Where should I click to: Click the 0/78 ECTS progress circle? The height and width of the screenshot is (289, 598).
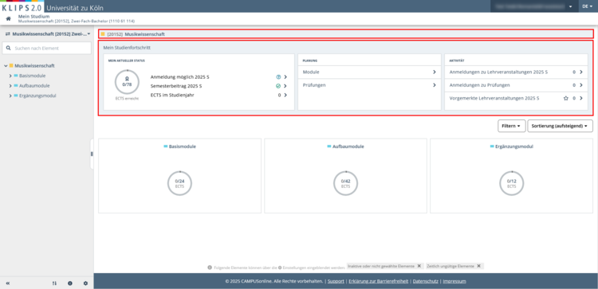click(127, 82)
